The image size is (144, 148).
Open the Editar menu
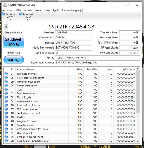(x=18, y=10)
